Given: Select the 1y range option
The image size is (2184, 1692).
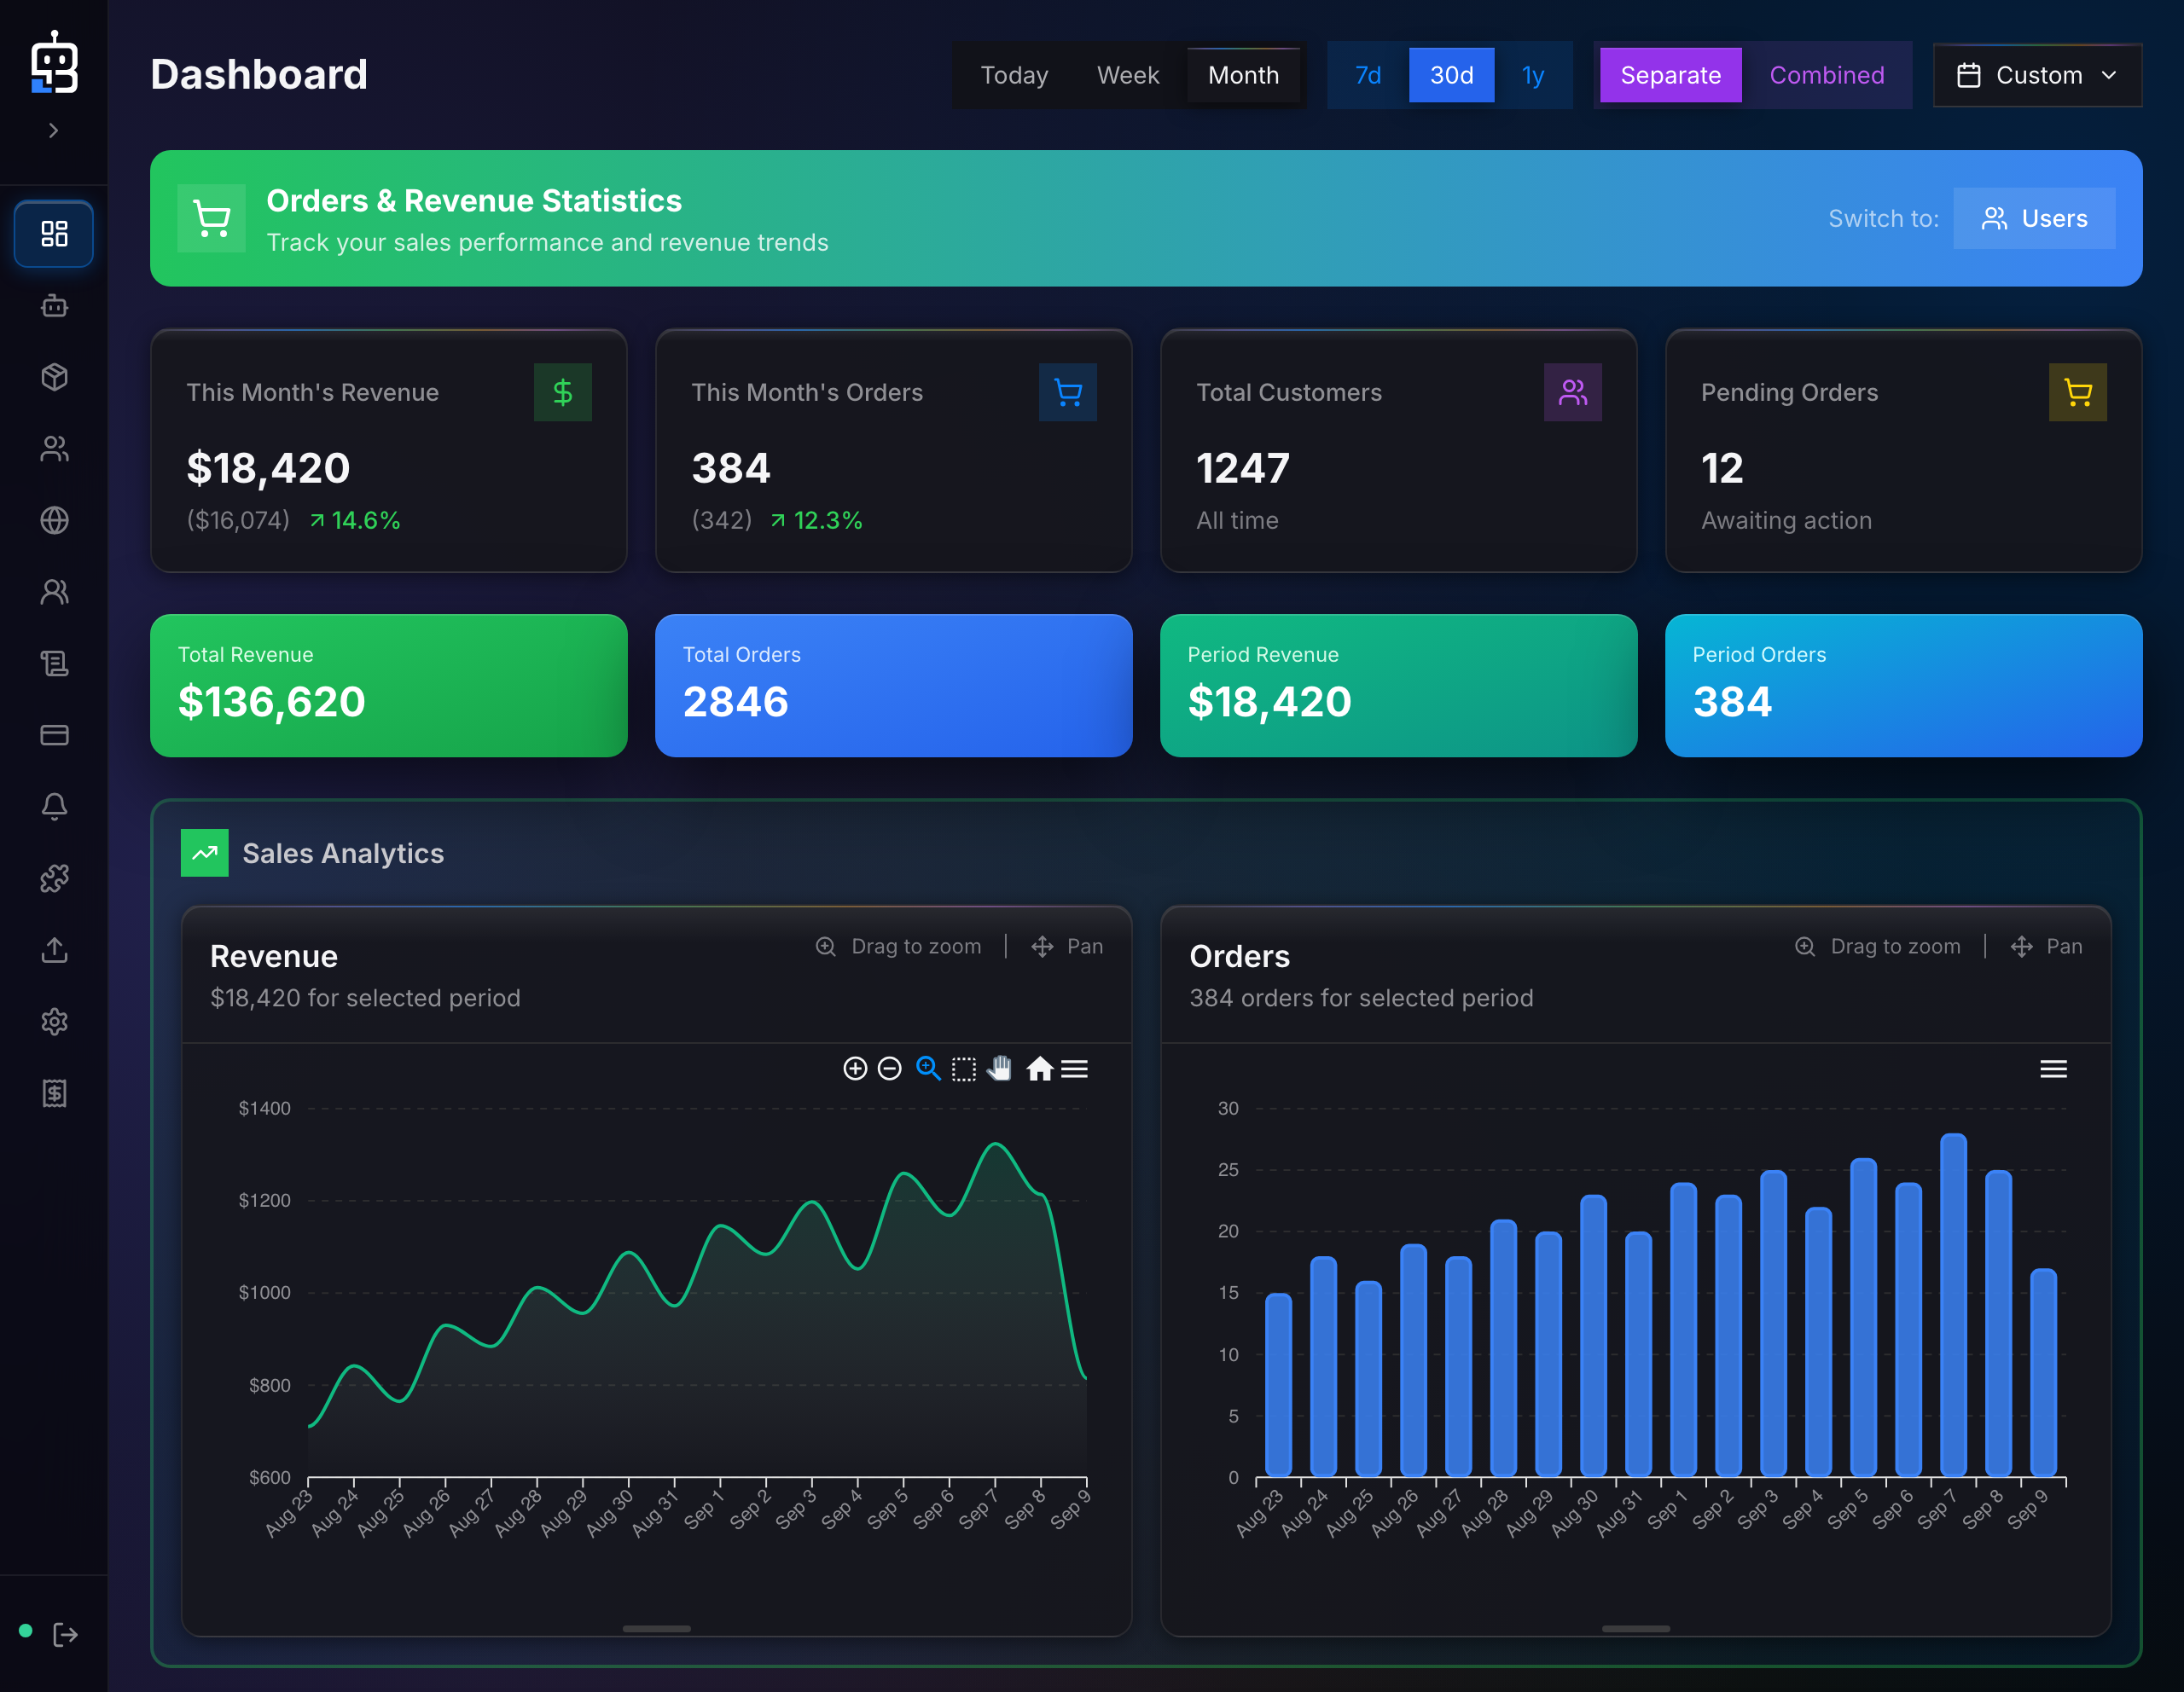Looking at the screenshot, I should [x=1532, y=75].
